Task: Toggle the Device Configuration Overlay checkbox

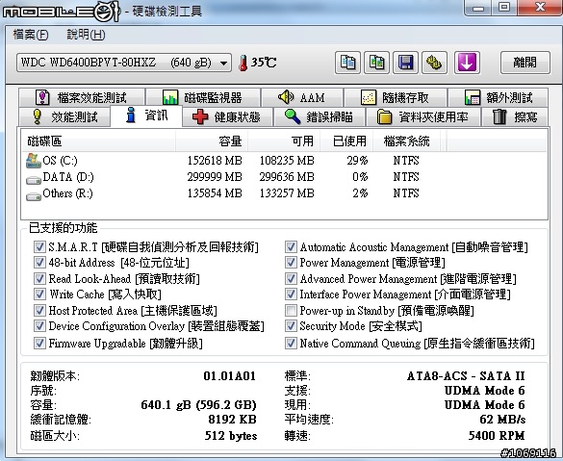Action: point(39,326)
